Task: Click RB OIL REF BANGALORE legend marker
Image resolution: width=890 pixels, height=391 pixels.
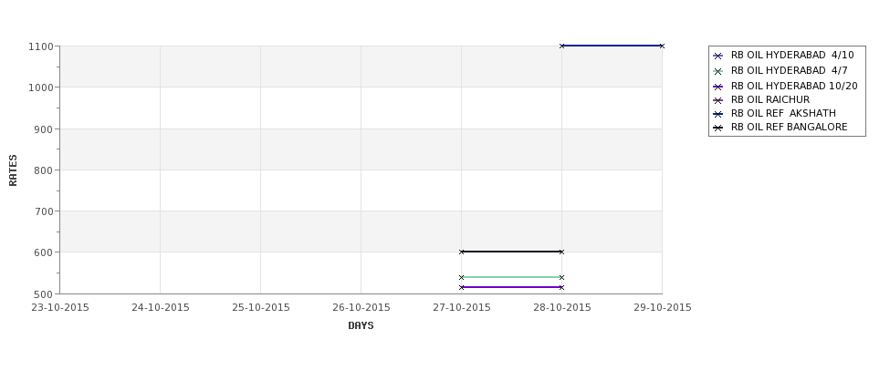Action: coord(718,129)
